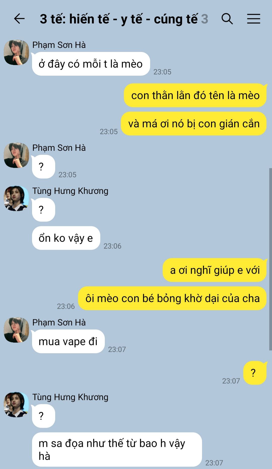272x469 pixels.
Task: Open the hamburger menu icon
Action: [253, 19]
